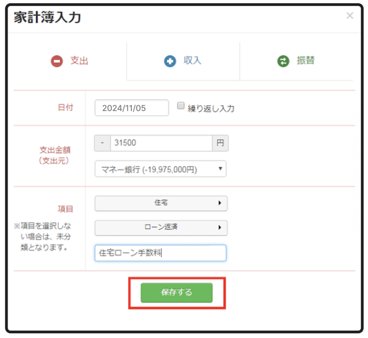Click the 日付 label
This screenshot has width=368, height=338.
tap(65, 108)
